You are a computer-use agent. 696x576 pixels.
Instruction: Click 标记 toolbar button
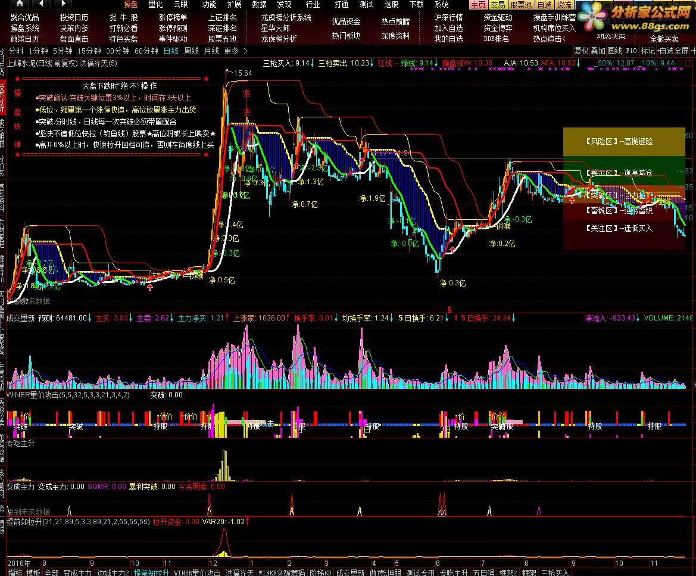click(648, 51)
